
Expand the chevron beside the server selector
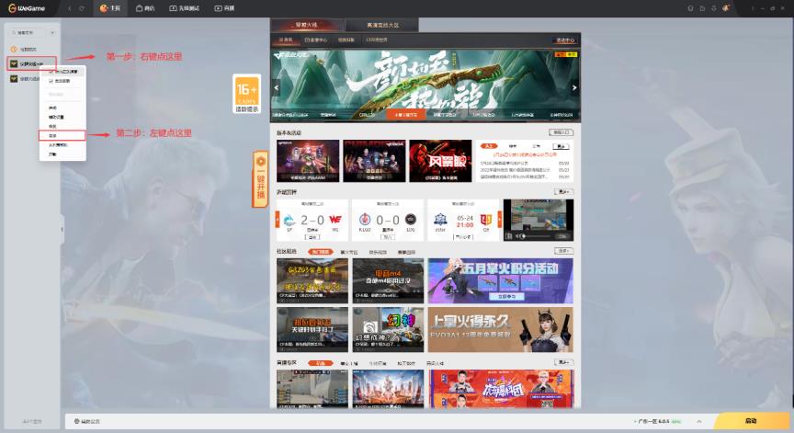pyautogui.click(x=698, y=421)
